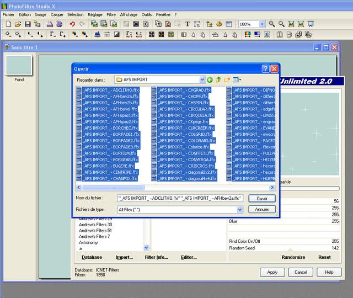The height and width of the screenshot is (298, 353).
Task: Click the Zoom In magnifier icon
Action: click(x=272, y=24)
